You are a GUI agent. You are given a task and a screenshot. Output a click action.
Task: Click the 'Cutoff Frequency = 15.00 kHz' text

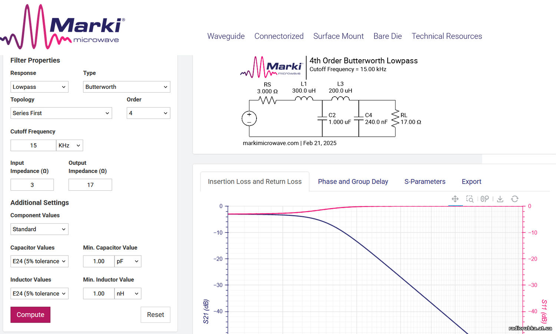click(348, 69)
